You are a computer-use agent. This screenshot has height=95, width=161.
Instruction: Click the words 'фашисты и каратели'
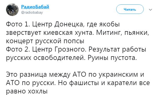pos(103,83)
